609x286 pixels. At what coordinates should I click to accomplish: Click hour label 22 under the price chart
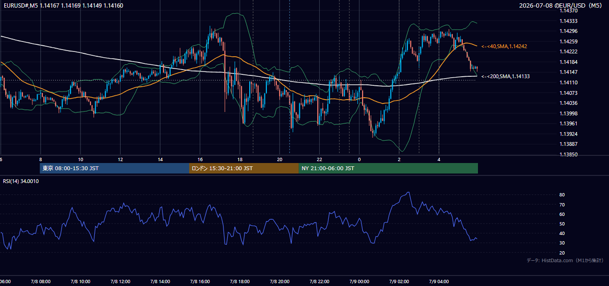(x=320, y=159)
